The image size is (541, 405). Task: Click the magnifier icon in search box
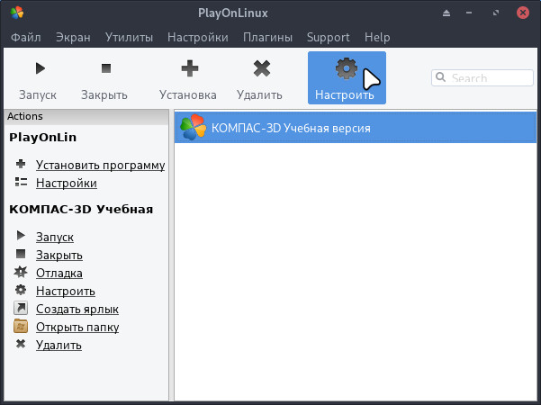coord(440,76)
